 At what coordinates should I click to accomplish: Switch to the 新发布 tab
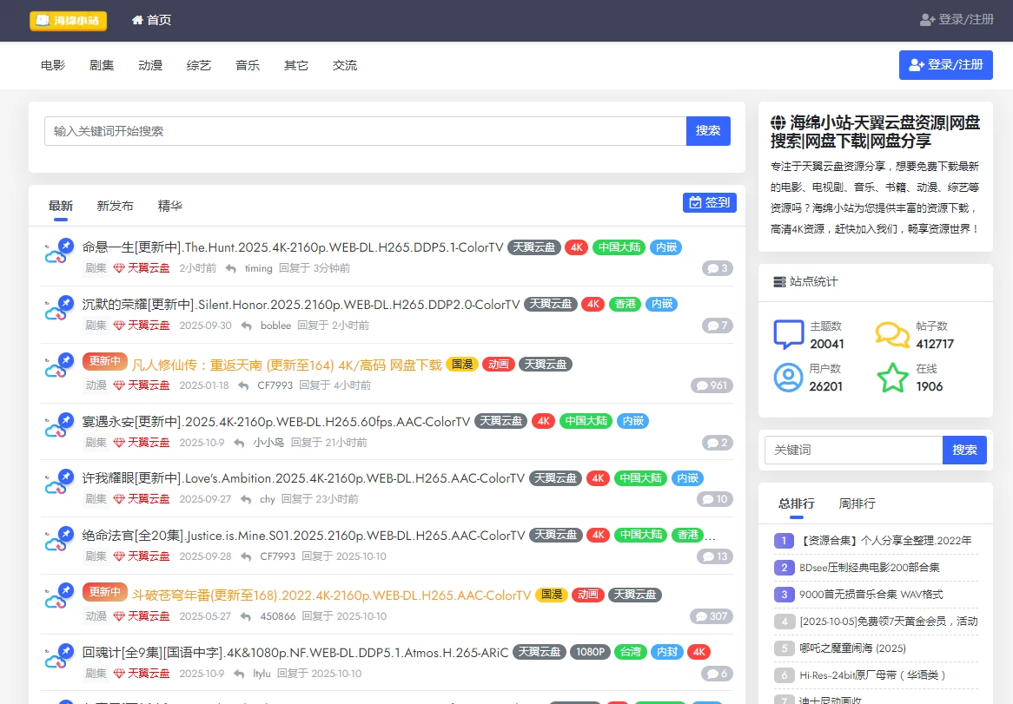point(115,206)
